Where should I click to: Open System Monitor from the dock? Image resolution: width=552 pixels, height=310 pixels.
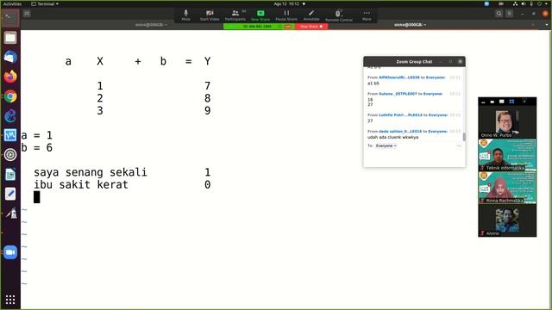coord(10,135)
